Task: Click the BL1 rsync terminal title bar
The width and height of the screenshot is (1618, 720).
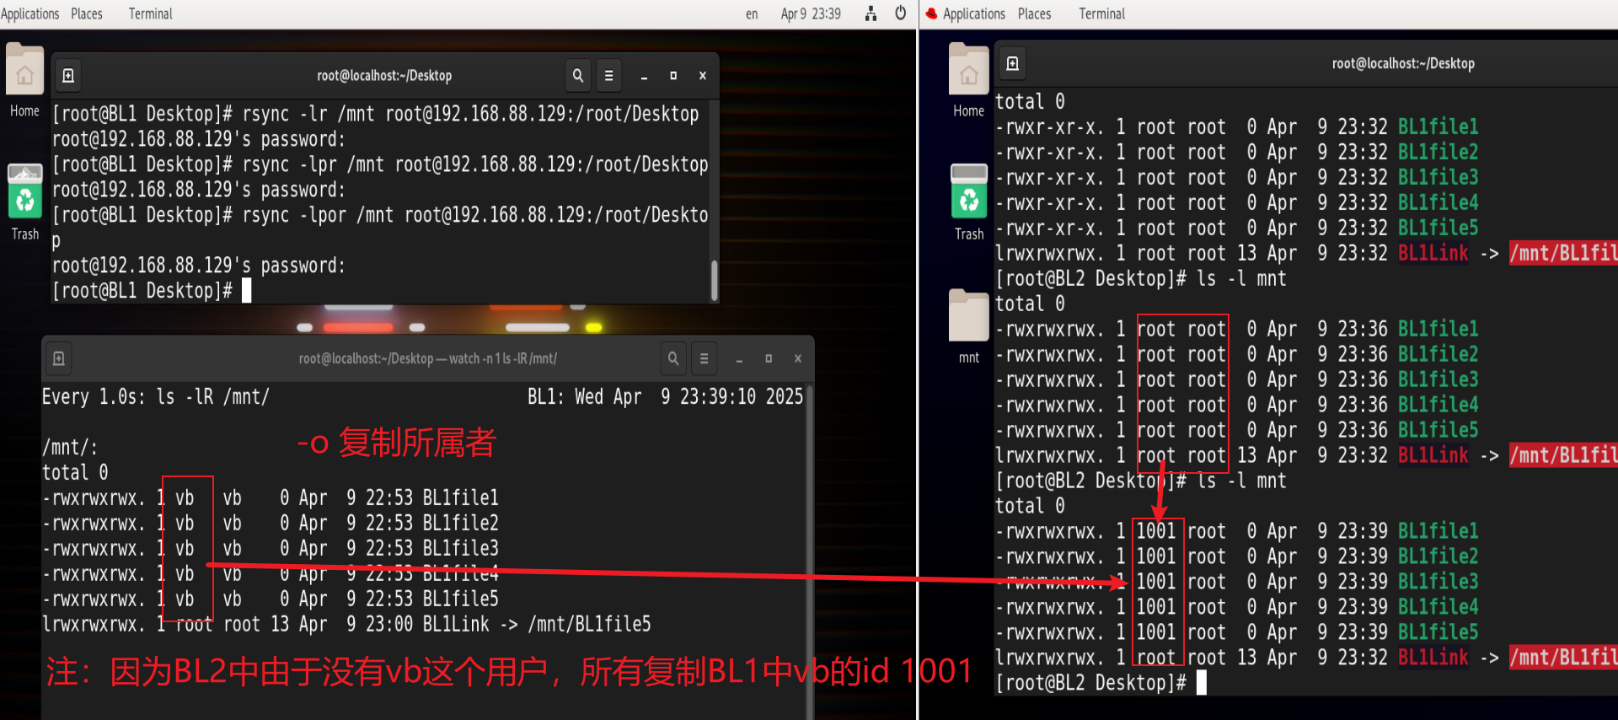Action: click(x=384, y=76)
